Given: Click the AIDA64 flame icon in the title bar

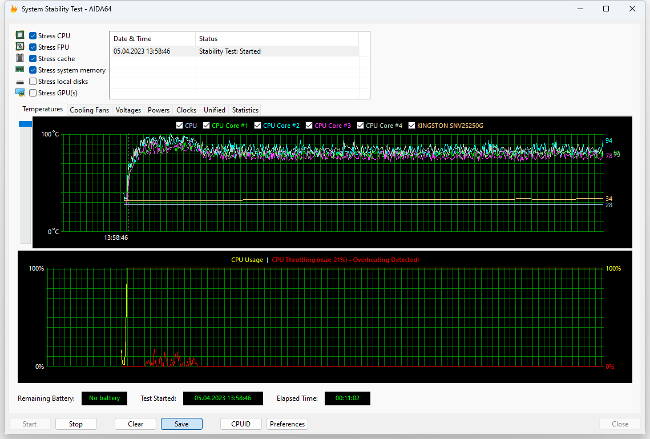Looking at the screenshot, I should coord(14,9).
